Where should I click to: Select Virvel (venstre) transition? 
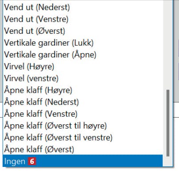(x=83, y=78)
